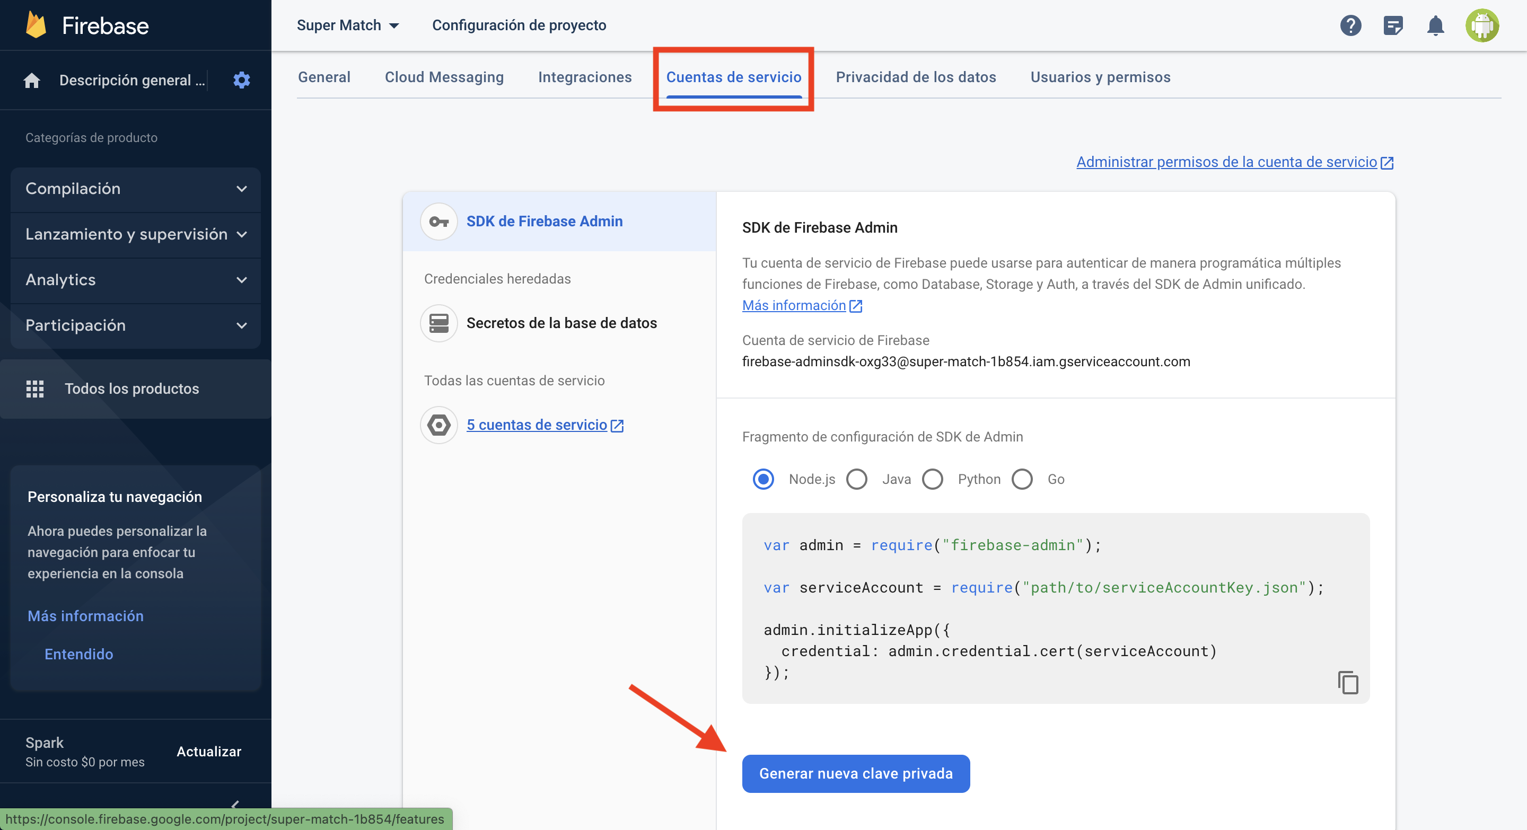The height and width of the screenshot is (830, 1527).
Task: Click Generar nueva clave privada button
Action: point(856,773)
